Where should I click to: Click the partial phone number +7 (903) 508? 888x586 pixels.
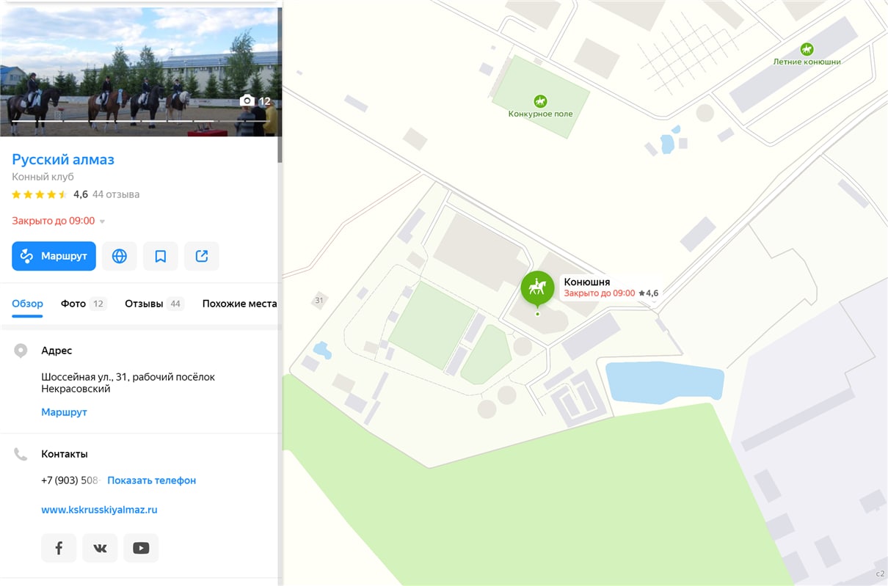(x=70, y=480)
